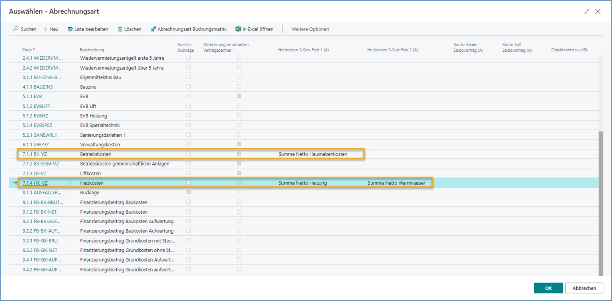Toggle Ausfalls-Rücklage checkbox for 8.1.1 Rücklage row
The image size is (612, 301).
pos(188,192)
